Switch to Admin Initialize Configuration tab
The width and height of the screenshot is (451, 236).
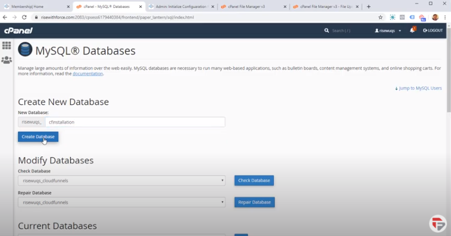[x=181, y=7]
